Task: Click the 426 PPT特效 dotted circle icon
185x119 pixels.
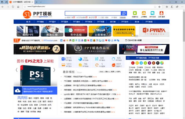Action: pyautogui.click(x=113, y=59)
